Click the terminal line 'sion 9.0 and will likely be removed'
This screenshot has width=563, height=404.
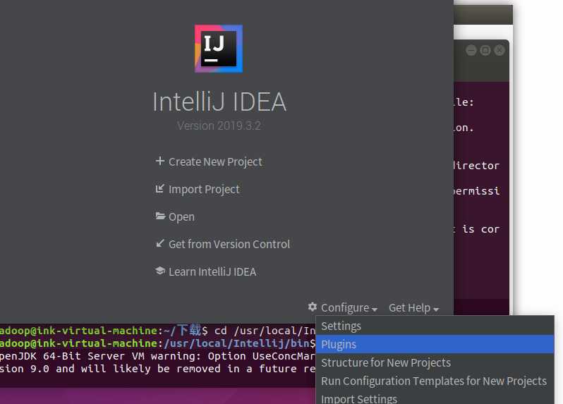coord(157,369)
